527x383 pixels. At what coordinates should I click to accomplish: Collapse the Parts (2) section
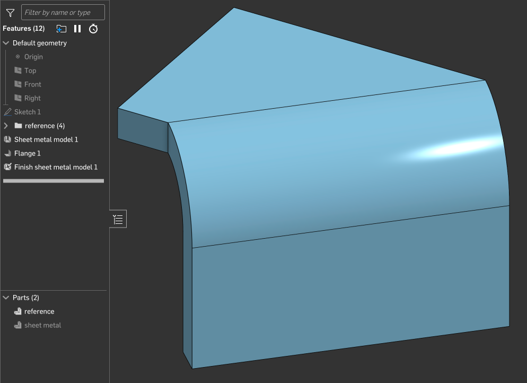point(6,298)
